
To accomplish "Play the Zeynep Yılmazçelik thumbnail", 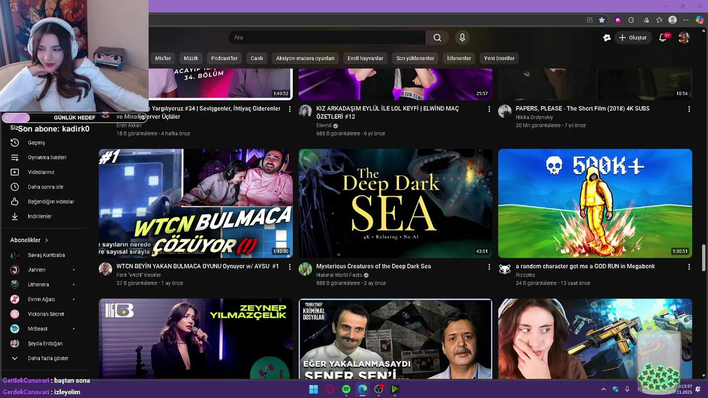I will (x=196, y=339).
